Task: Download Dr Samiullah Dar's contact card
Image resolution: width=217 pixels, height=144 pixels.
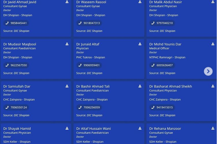Action: (67, 86)
